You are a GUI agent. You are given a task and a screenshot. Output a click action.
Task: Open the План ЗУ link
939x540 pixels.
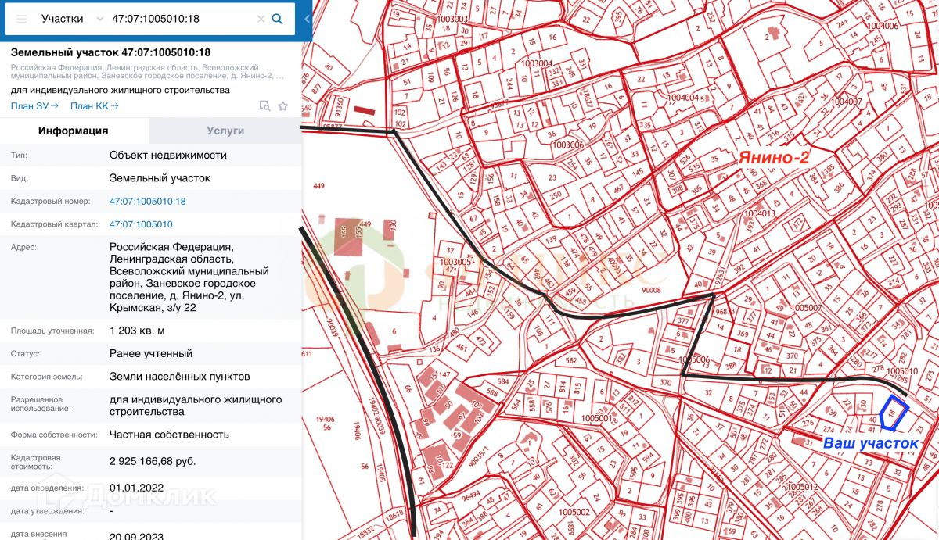pyautogui.click(x=34, y=106)
